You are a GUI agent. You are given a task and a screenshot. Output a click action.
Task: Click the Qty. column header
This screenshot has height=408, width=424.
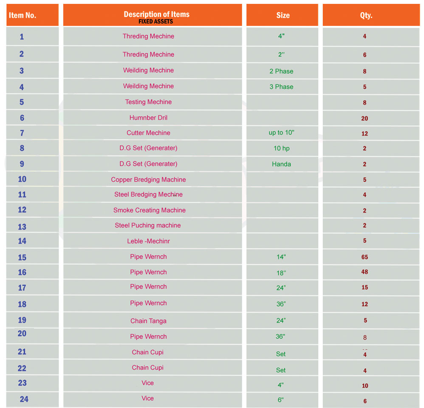366,15
